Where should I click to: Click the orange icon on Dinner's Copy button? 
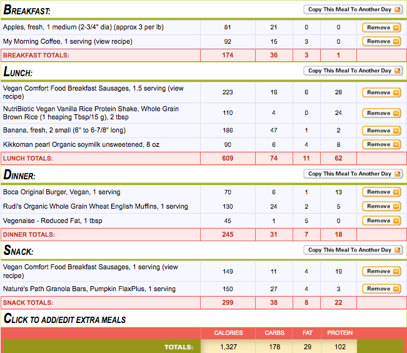[x=398, y=174]
